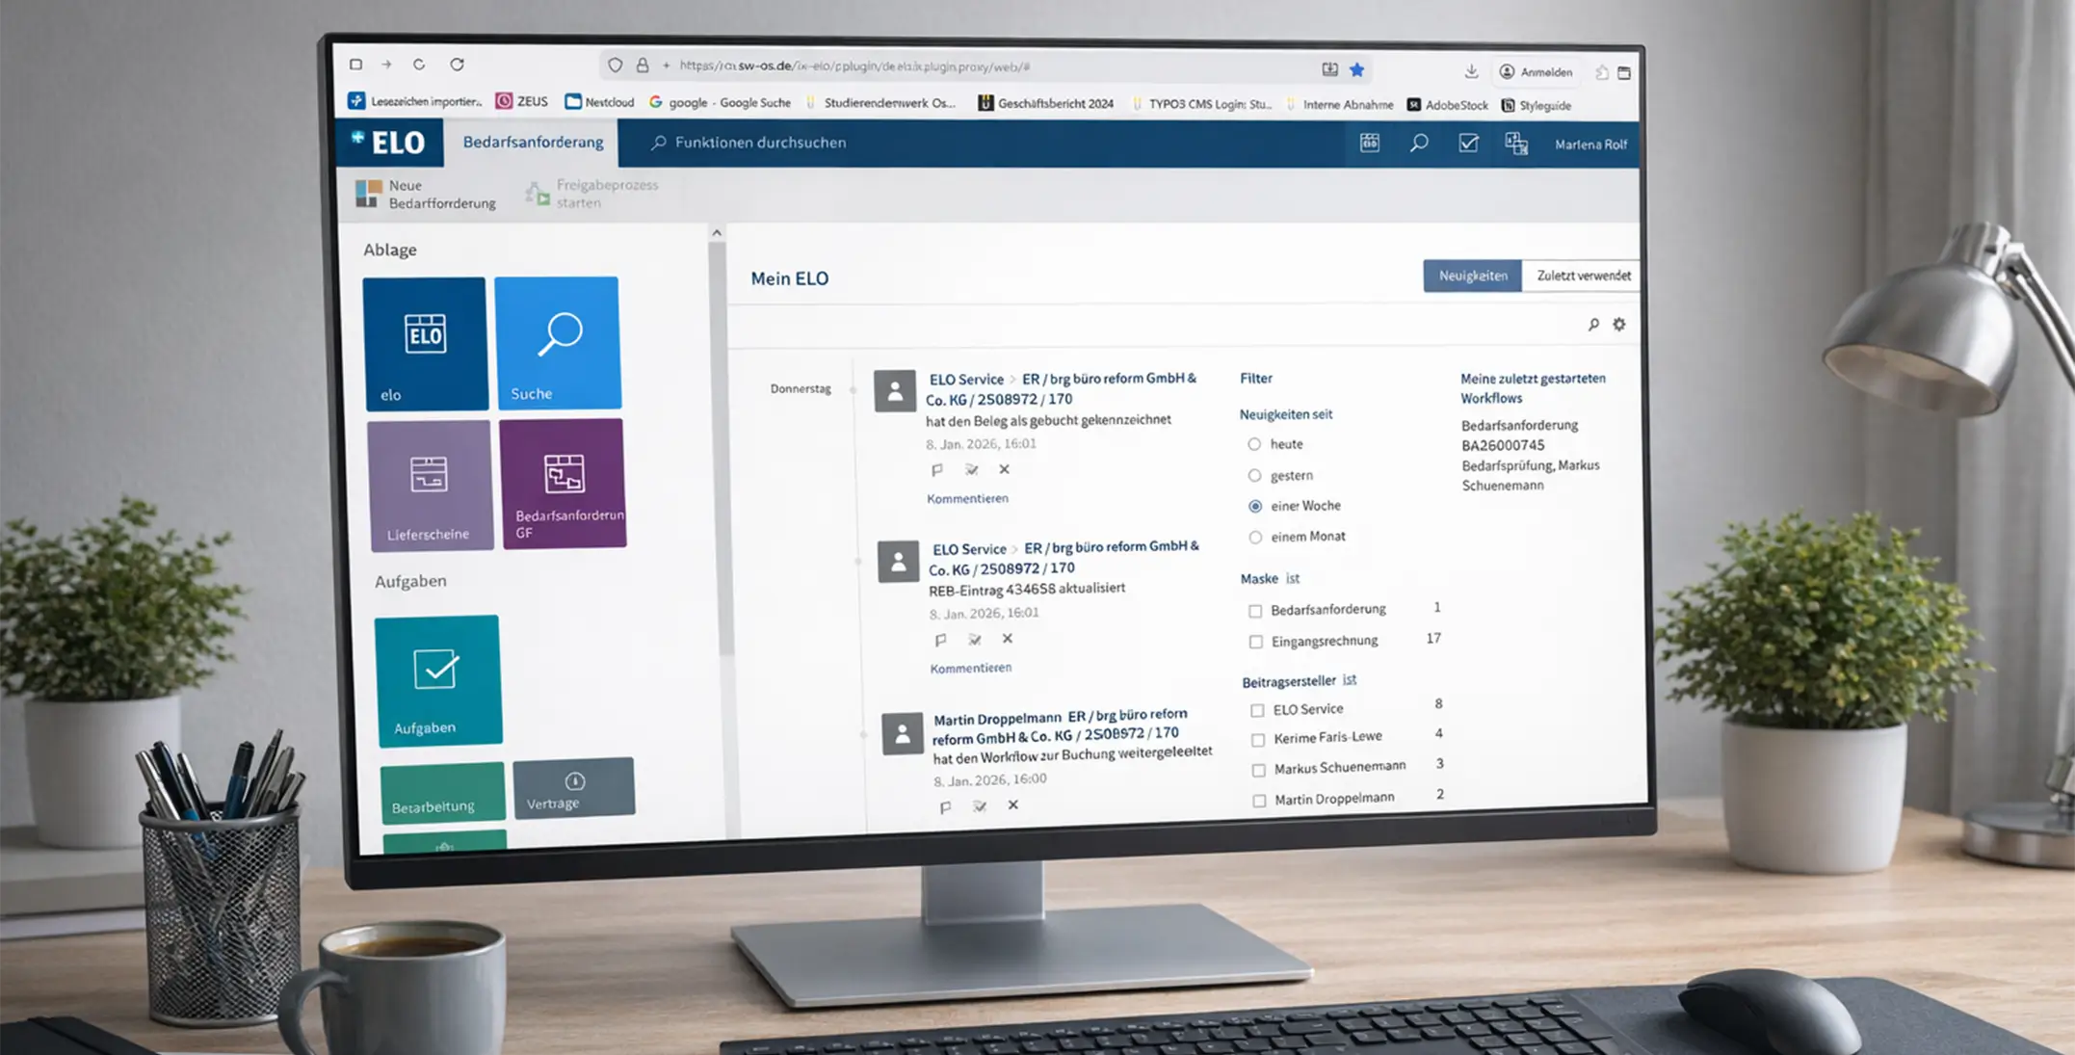Open the Bearbeitung tile
Image resolution: width=2075 pixels, height=1055 pixels.
coord(442,792)
